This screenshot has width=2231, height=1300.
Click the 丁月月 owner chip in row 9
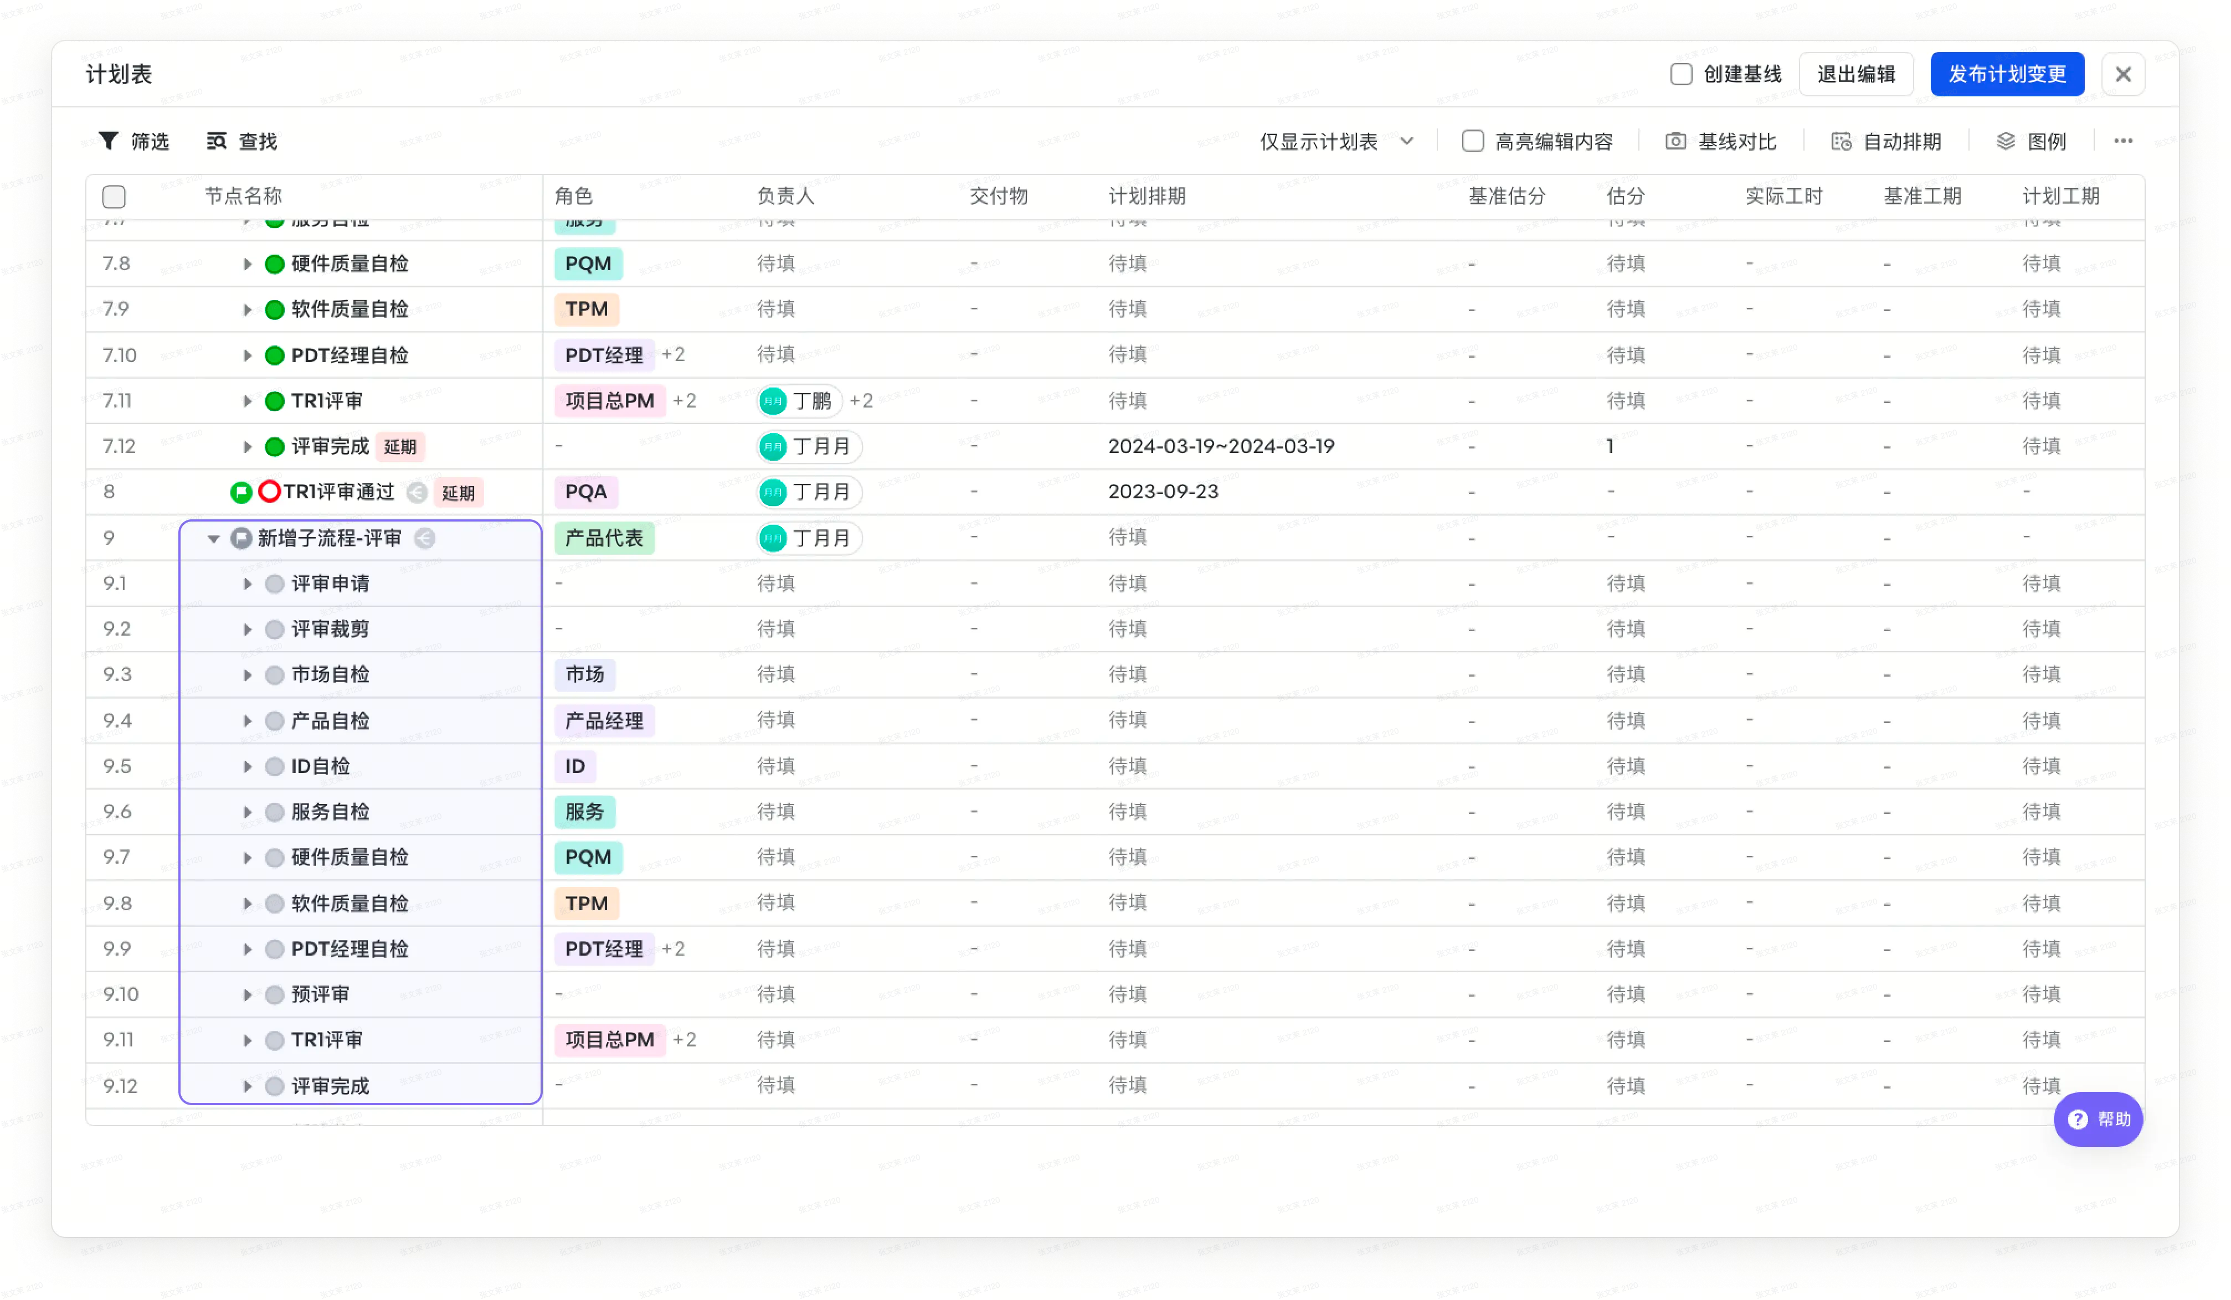(808, 538)
